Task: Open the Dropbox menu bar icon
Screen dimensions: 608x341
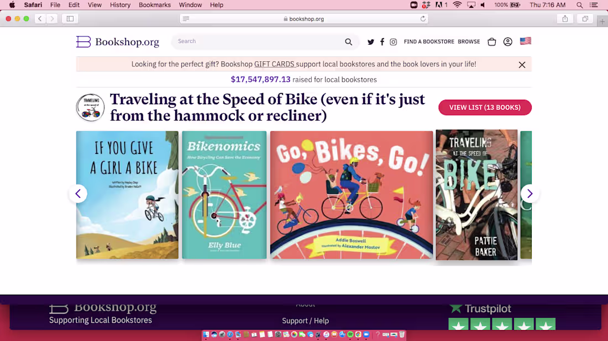Action: click(426, 5)
